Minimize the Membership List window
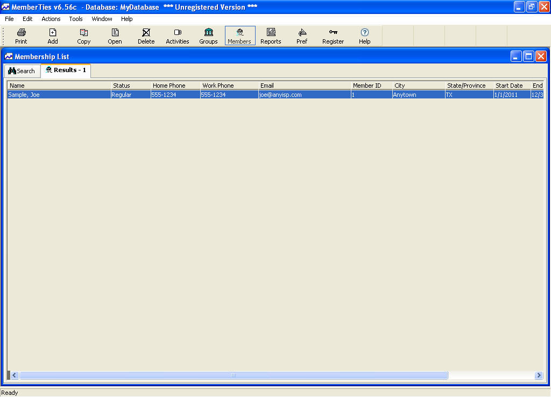 click(515, 56)
